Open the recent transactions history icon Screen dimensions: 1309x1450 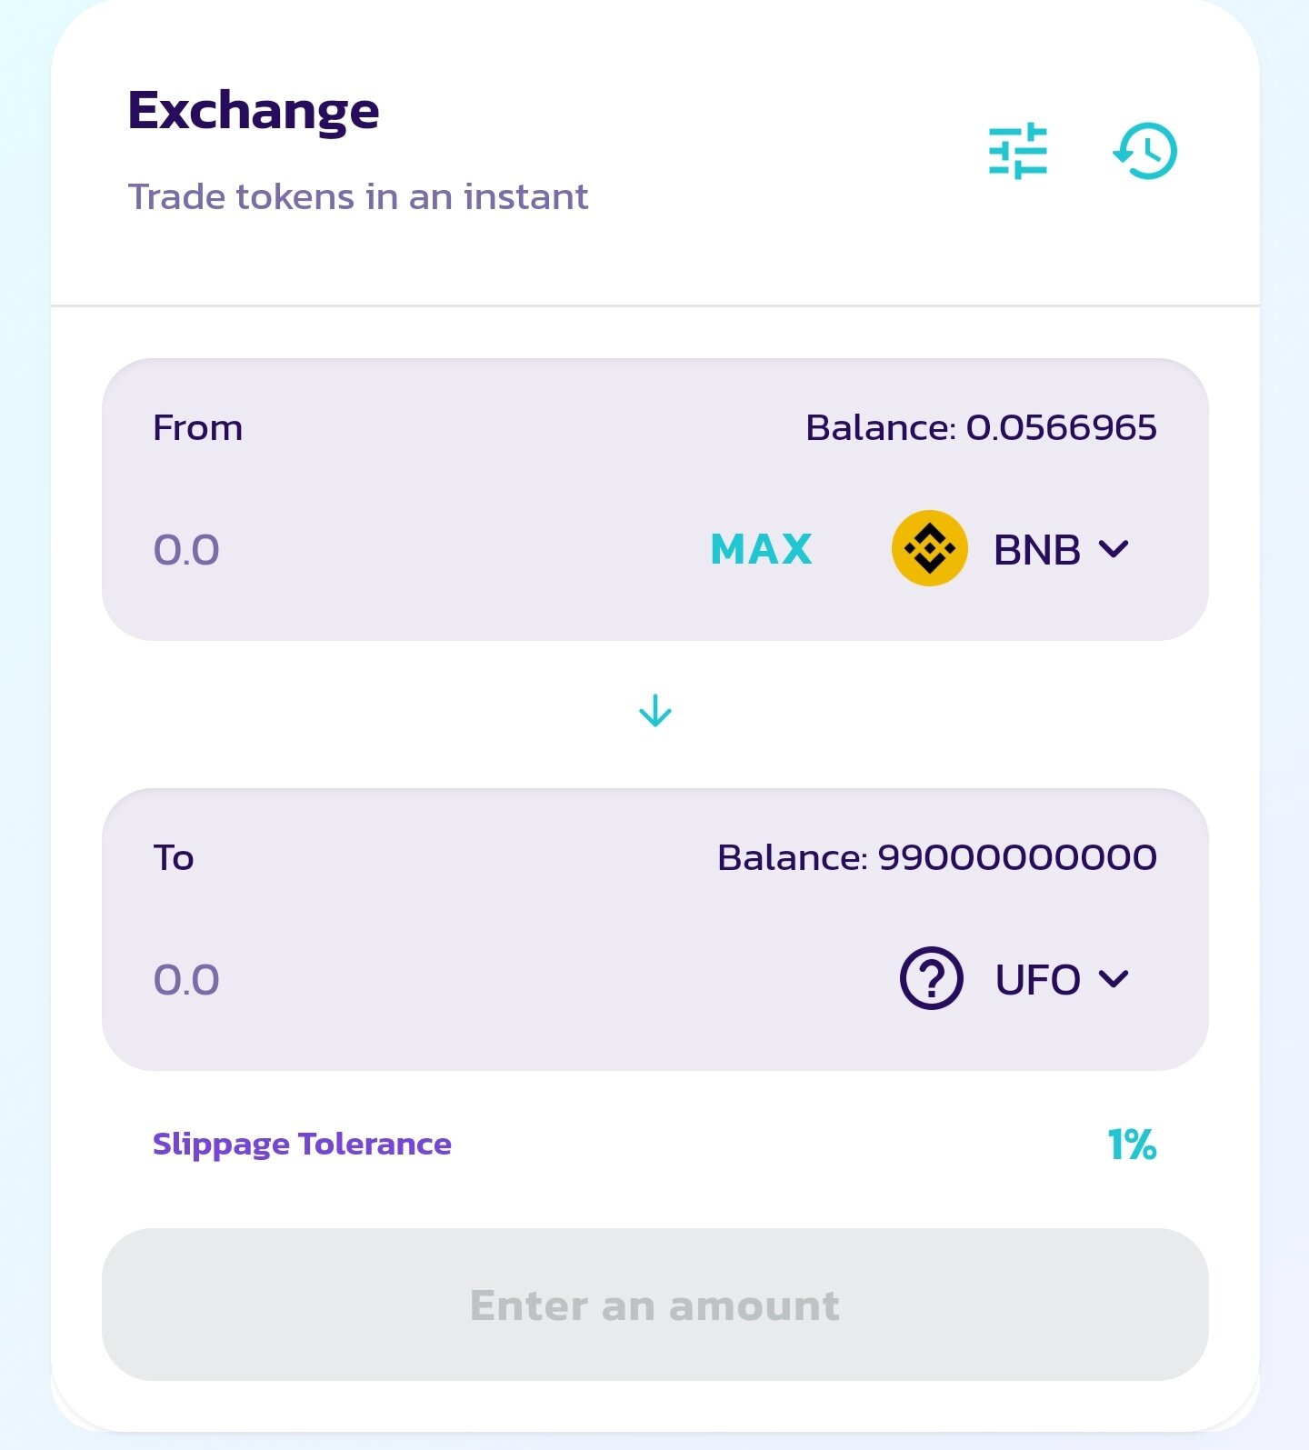click(1145, 151)
